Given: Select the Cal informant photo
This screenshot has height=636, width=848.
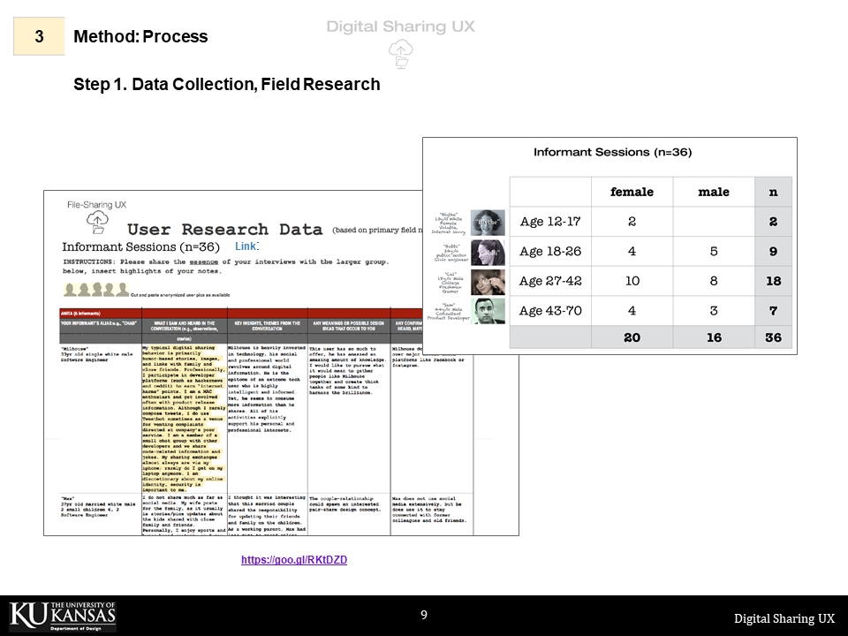Looking at the screenshot, I should click(487, 282).
